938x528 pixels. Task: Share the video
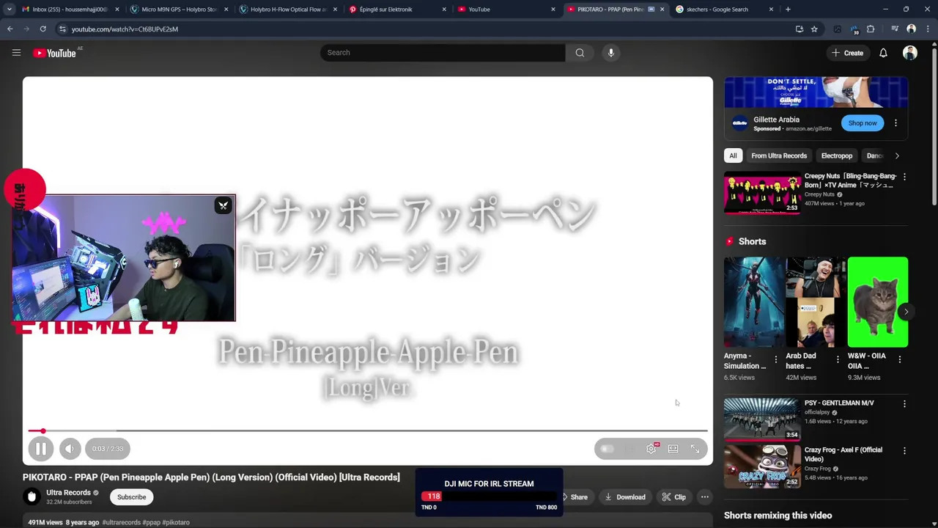click(x=574, y=497)
